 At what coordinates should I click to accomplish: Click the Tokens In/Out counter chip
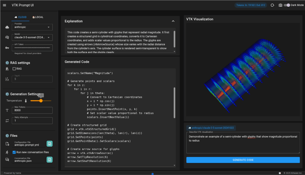(251, 5)
